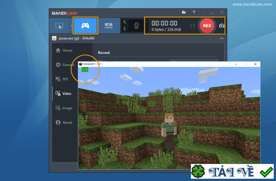Screen dimensions: 276x181
Task: Close the Minecraft window
Action: click(255, 64)
